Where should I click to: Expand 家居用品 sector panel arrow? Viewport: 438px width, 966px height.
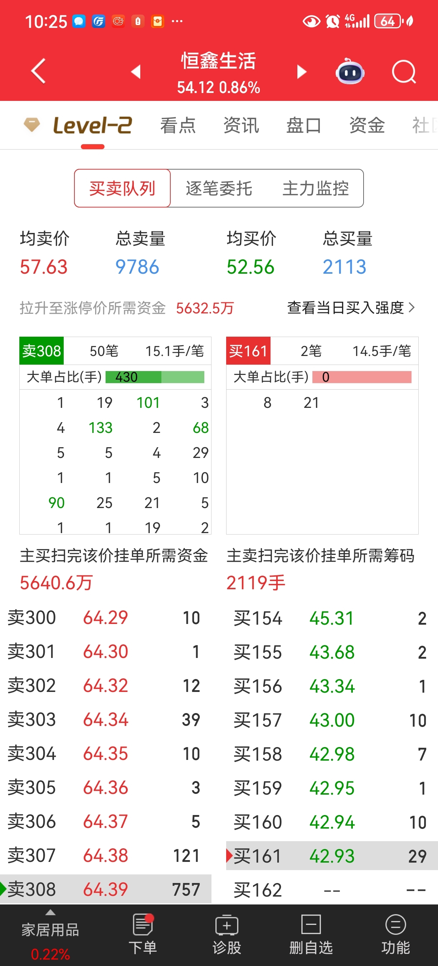click(x=50, y=912)
